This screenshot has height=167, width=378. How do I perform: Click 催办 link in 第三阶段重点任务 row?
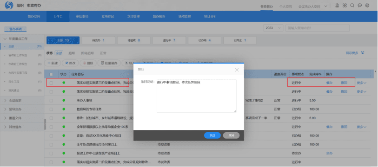[329, 83]
